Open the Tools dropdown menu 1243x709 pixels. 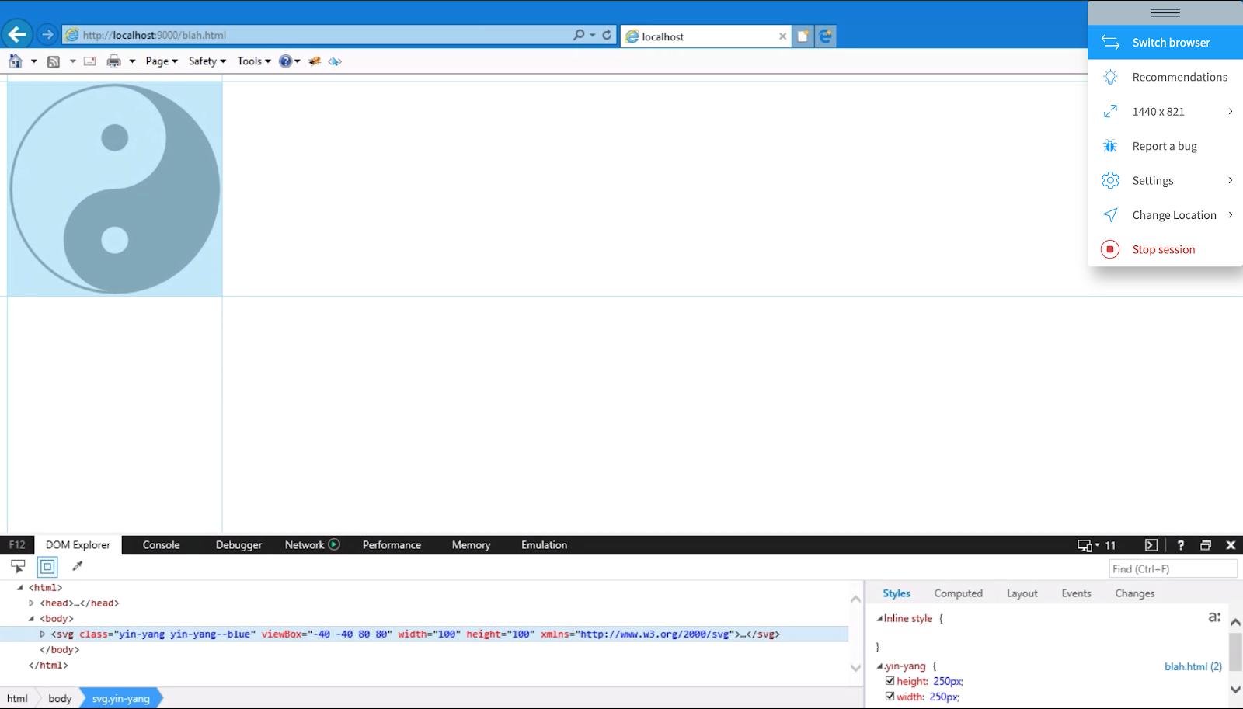tap(253, 61)
